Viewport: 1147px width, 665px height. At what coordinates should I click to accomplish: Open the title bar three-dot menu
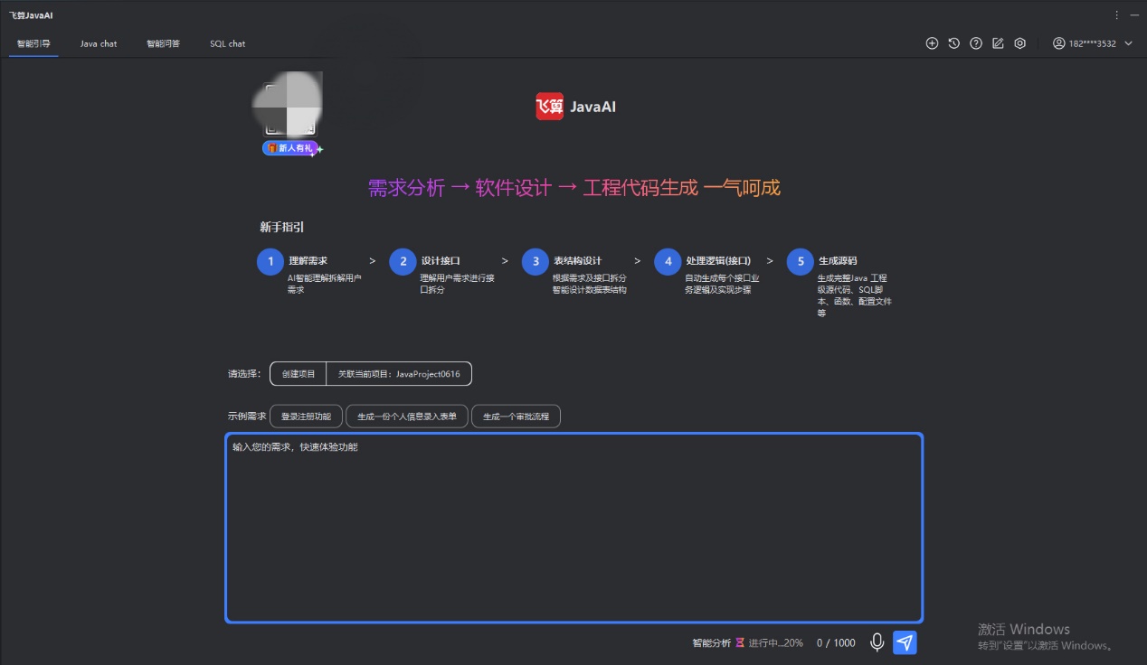pyautogui.click(x=1116, y=14)
